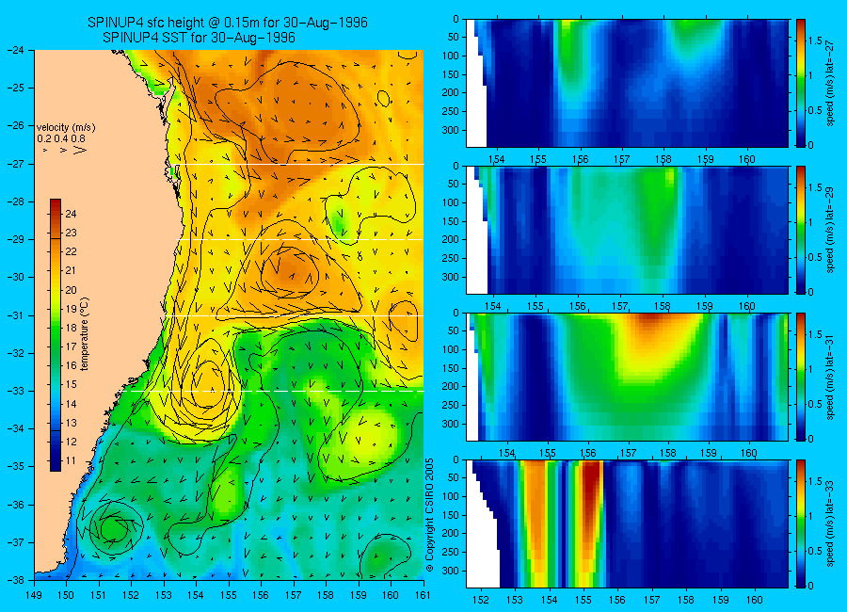Click depth tick '100' on the lat=-33 panel
Screen dimensions: 847x612
(451, 497)
